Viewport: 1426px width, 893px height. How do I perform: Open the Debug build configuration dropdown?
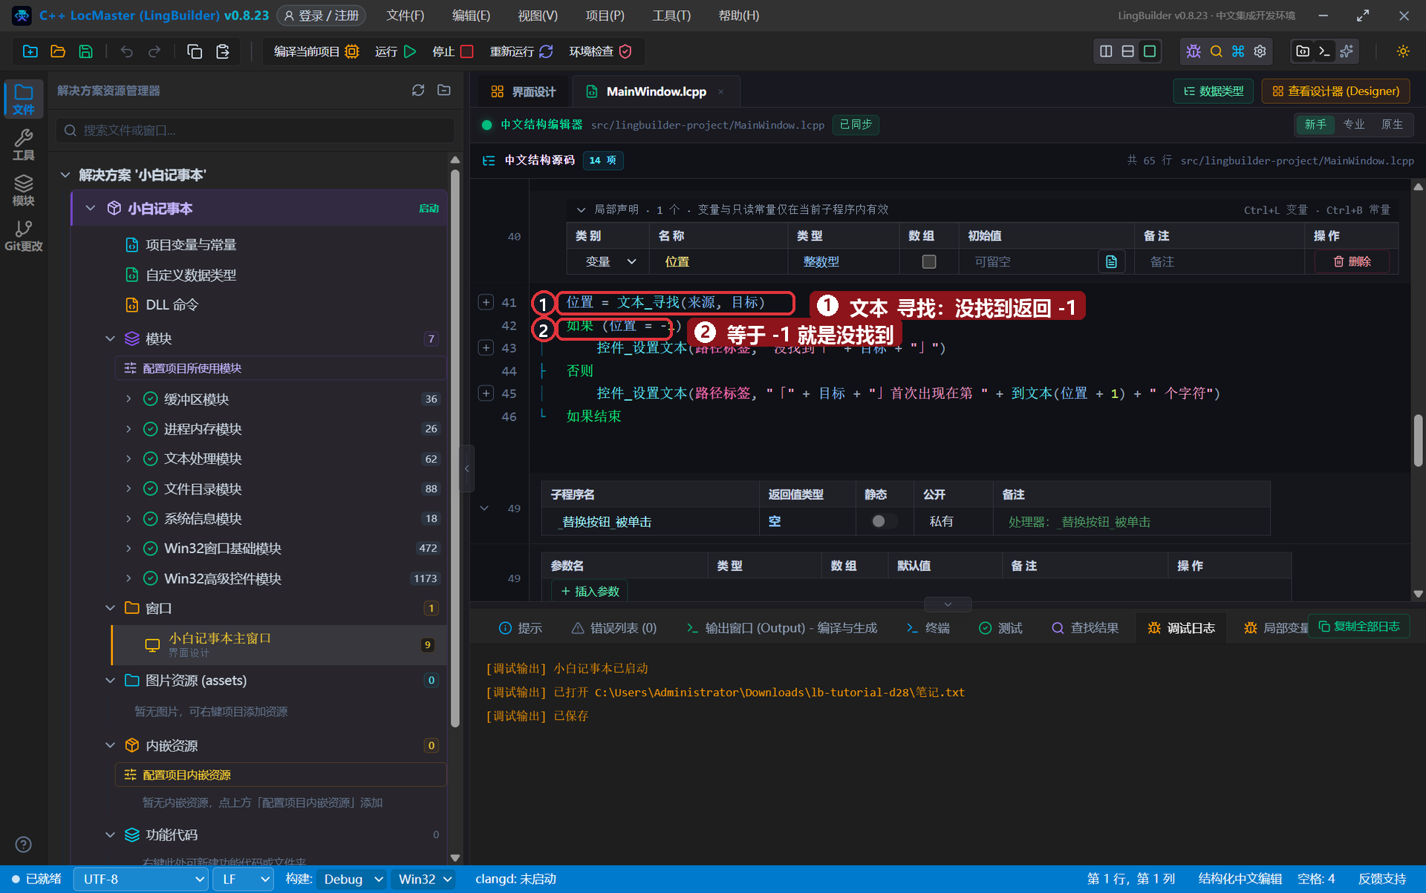tap(352, 879)
